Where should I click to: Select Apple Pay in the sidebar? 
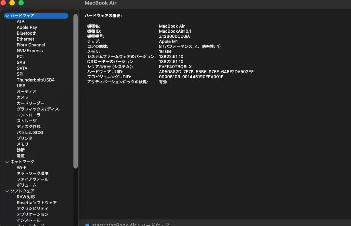click(27, 27)
